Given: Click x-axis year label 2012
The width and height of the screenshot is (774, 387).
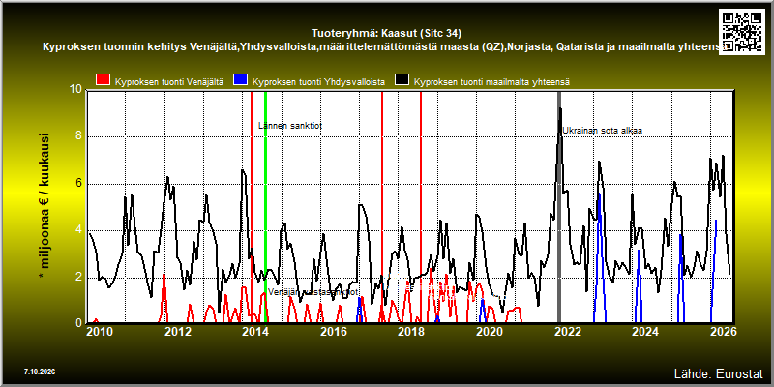Looking at the screenshot, I should (x=178, y=331).
